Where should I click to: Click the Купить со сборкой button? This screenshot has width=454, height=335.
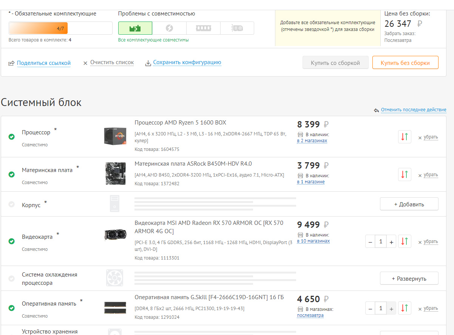(x=335, y=63)
